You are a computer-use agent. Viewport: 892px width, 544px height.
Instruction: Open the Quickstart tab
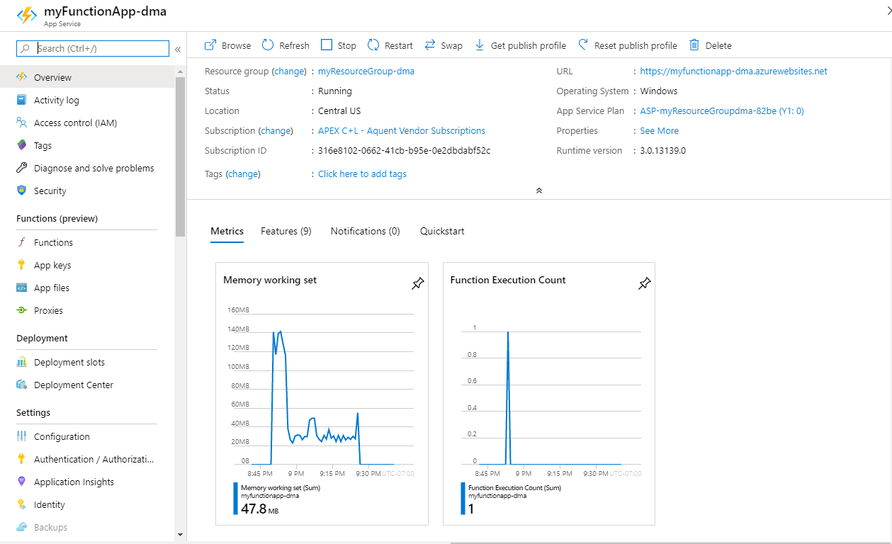point(442,232)
